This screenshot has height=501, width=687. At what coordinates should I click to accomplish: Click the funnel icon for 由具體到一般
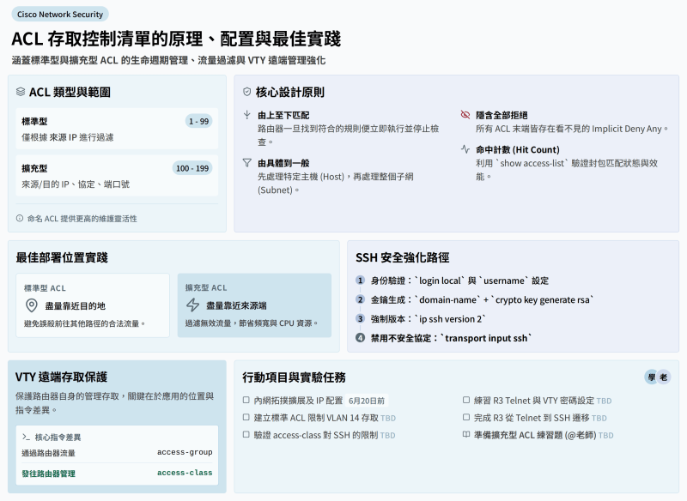[247, 163]
